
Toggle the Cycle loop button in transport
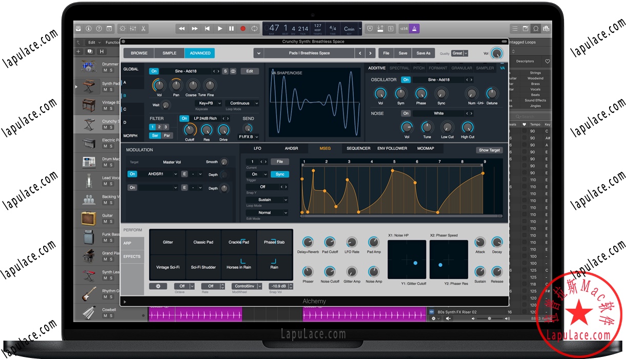pos(254,29)
